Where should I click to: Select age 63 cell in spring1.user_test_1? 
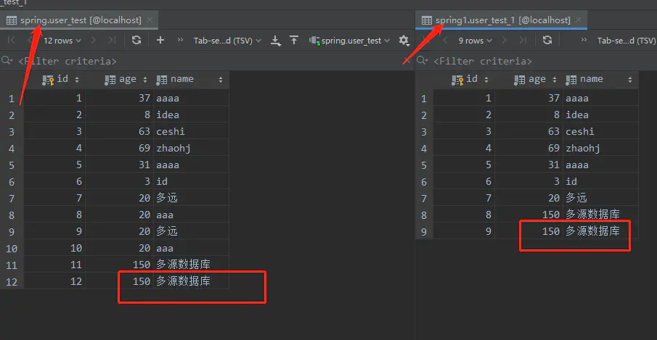coord(529,131)
